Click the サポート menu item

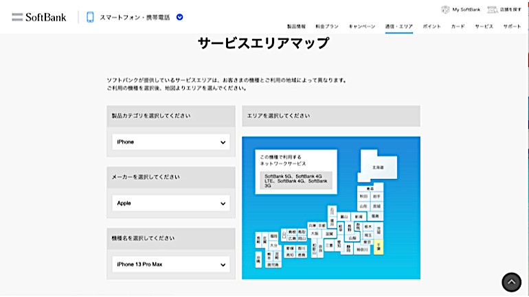[x=512, y=26]
